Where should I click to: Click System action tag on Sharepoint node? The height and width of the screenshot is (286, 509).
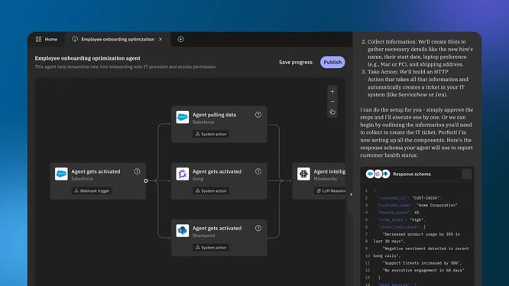tap(211, 248)
